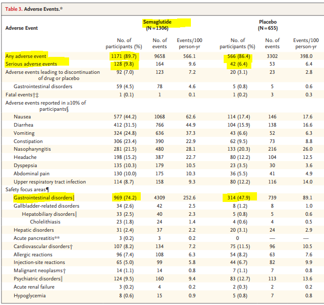Click the 'Nasopharyngitis' row label
The image size is (324, 305).
pos(32,149)
